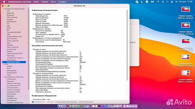
Task: Click date and time in menu bar
Action: pyautogui.click(x=184, y=2)
